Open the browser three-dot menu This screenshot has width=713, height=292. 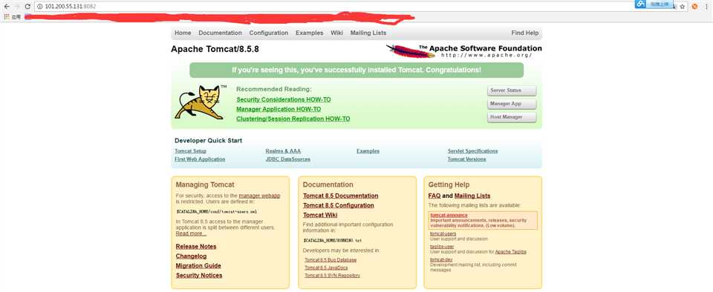(x=706, y=7)
